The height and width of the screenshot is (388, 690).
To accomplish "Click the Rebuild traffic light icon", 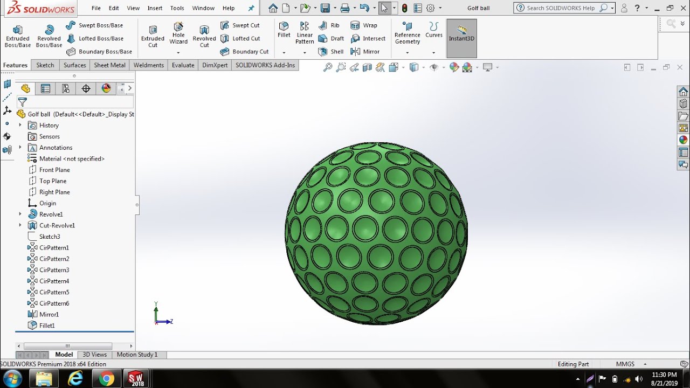I will [405, 8].
